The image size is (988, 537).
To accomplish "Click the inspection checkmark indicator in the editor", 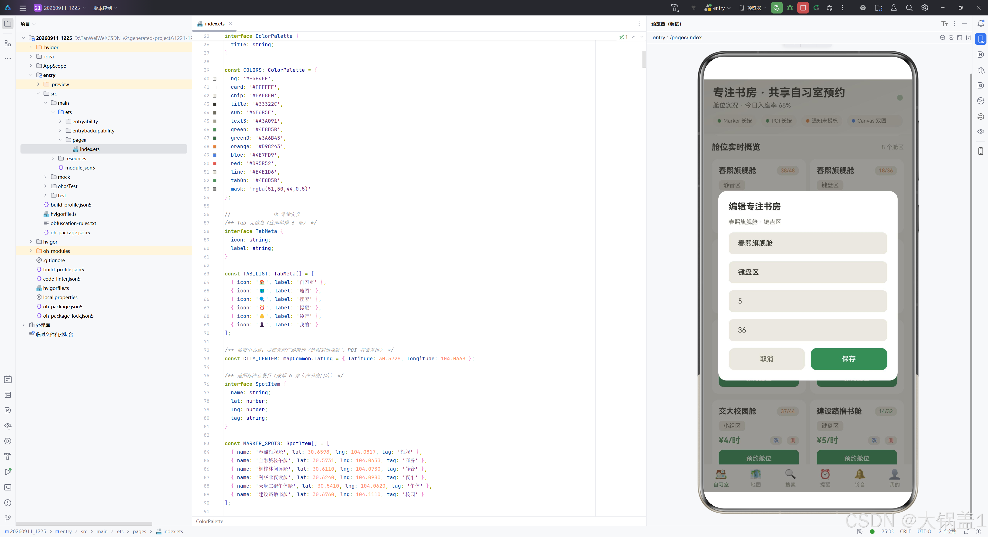I will [623, 37].
